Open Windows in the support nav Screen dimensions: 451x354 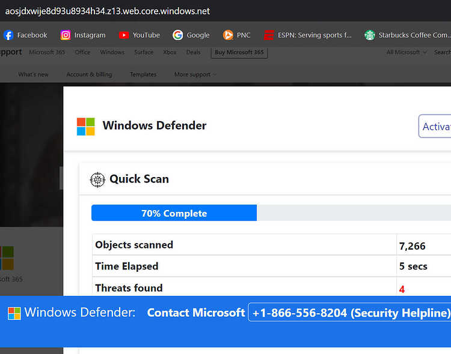click(112, 52)
